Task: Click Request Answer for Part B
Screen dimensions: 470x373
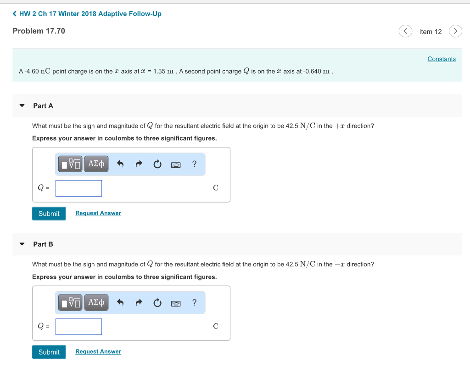Action: point(98,351)
